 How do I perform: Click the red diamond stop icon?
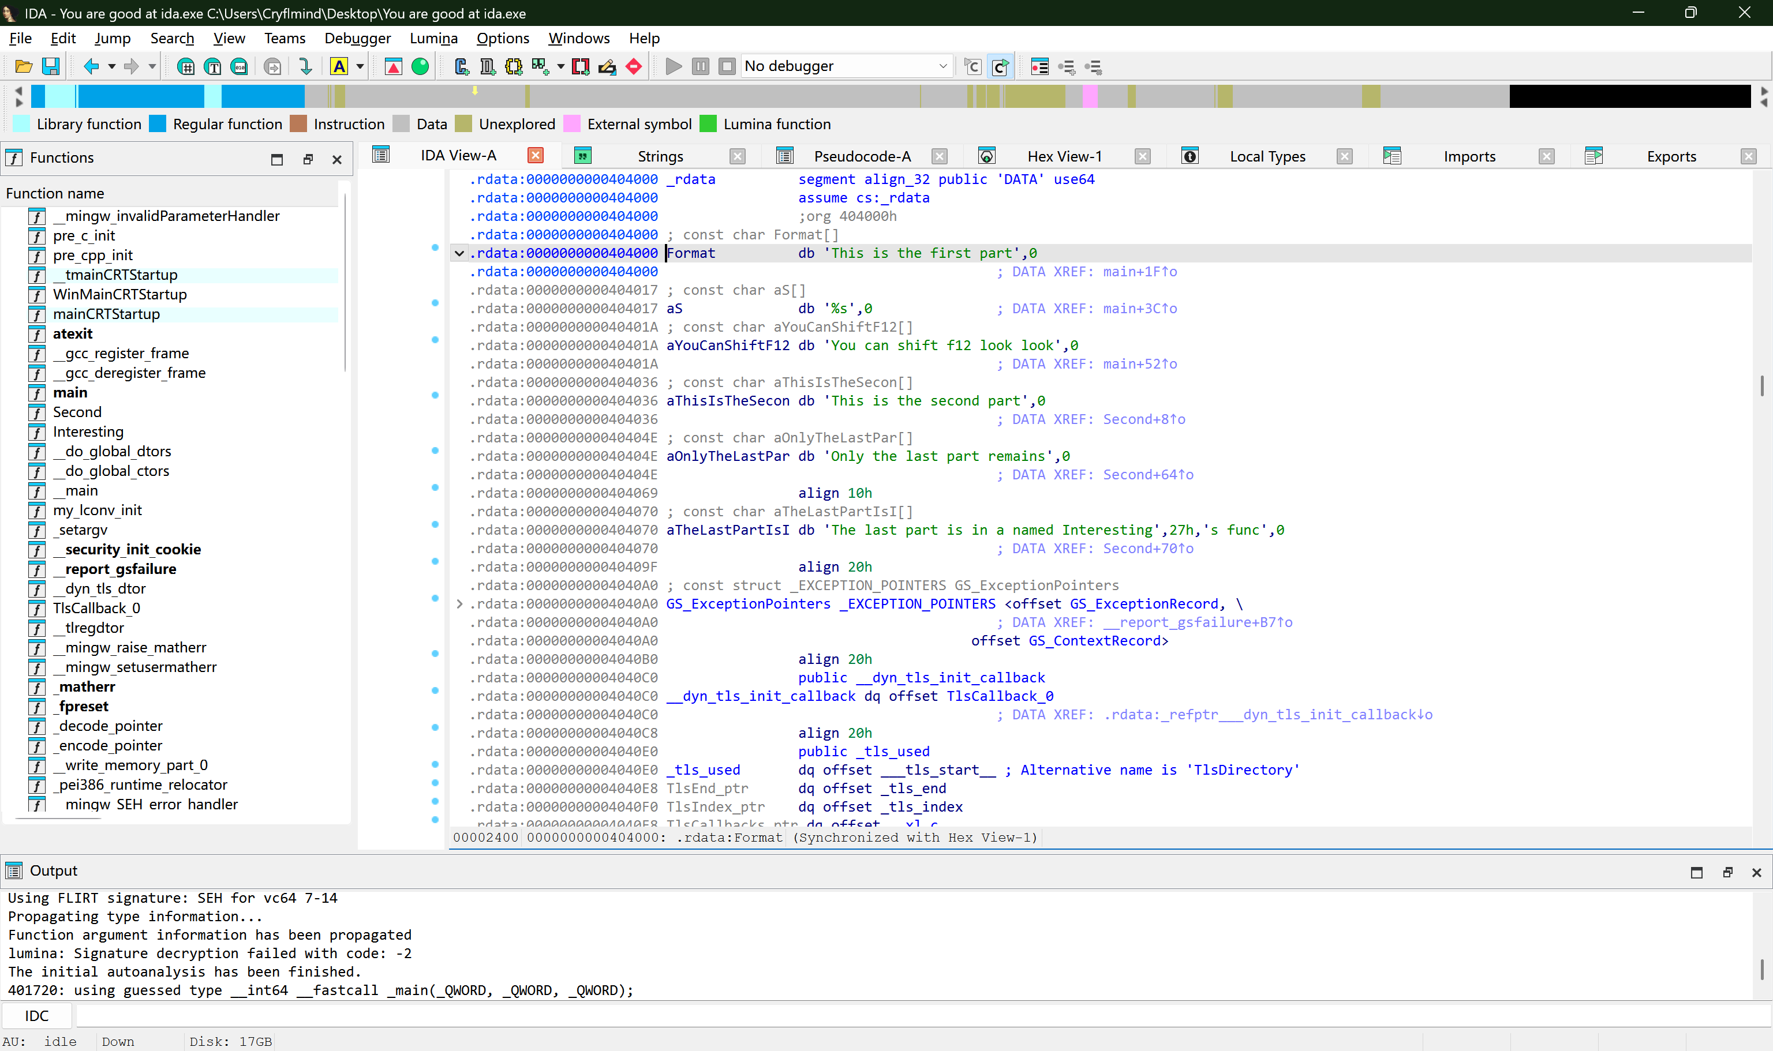pos(634,66)
